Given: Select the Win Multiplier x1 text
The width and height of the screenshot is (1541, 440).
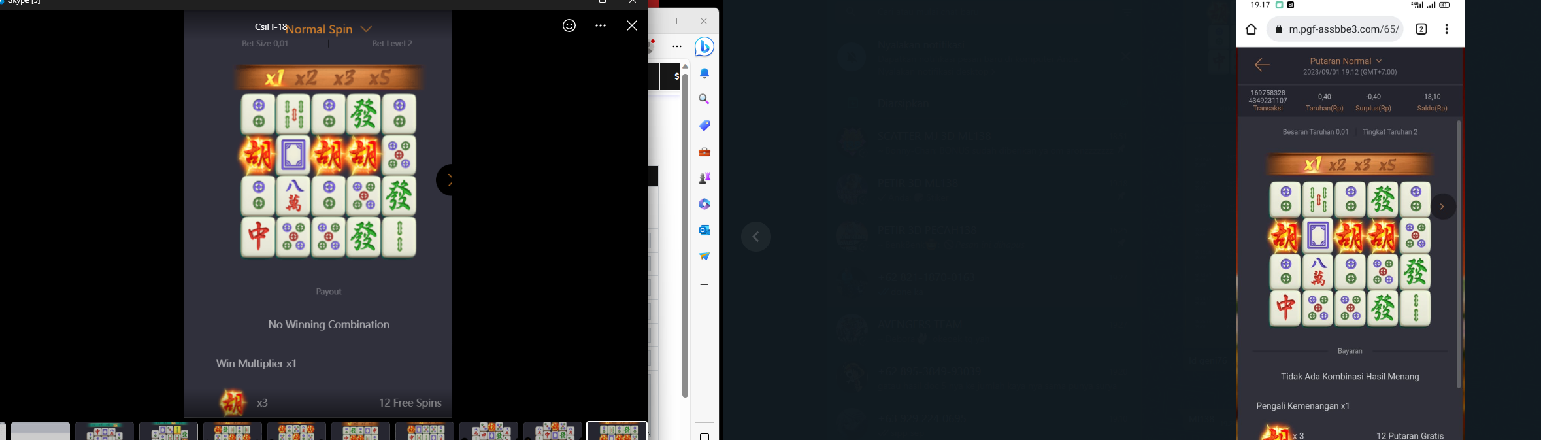Looking at the screenshot, I should point(256,364).
